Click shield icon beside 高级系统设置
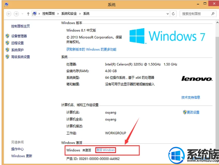The image size is (219, 165). pos(7,57)
